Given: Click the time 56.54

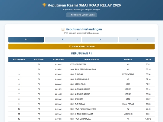Looking at the screenshot, I should (148, 74).
